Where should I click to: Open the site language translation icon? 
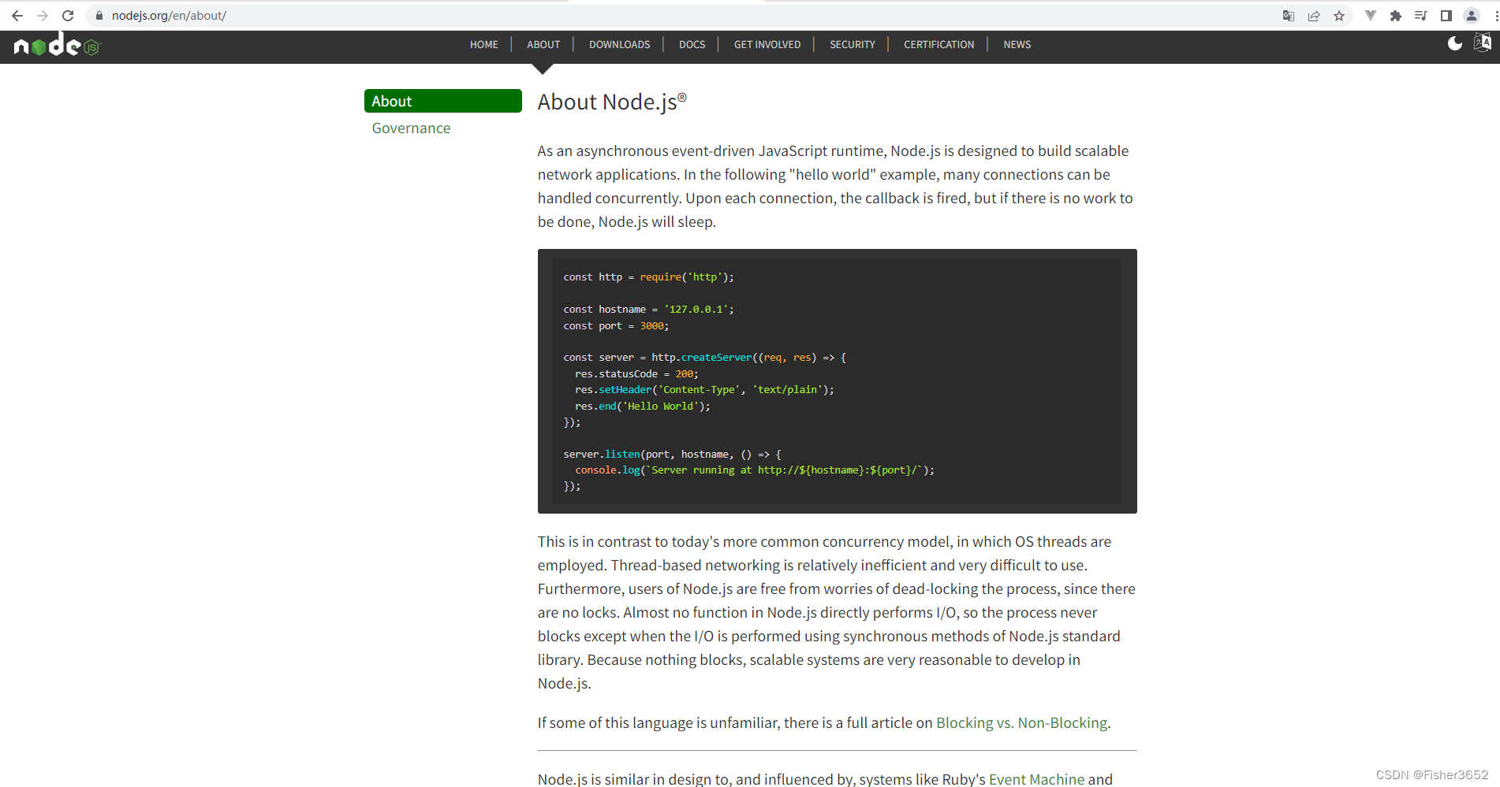(1483, 43)
